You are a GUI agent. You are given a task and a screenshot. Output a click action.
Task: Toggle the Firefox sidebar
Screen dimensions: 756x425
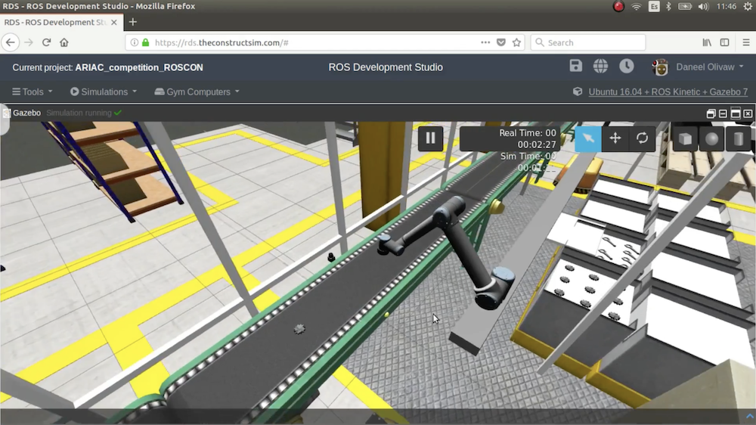click(725, 42)
